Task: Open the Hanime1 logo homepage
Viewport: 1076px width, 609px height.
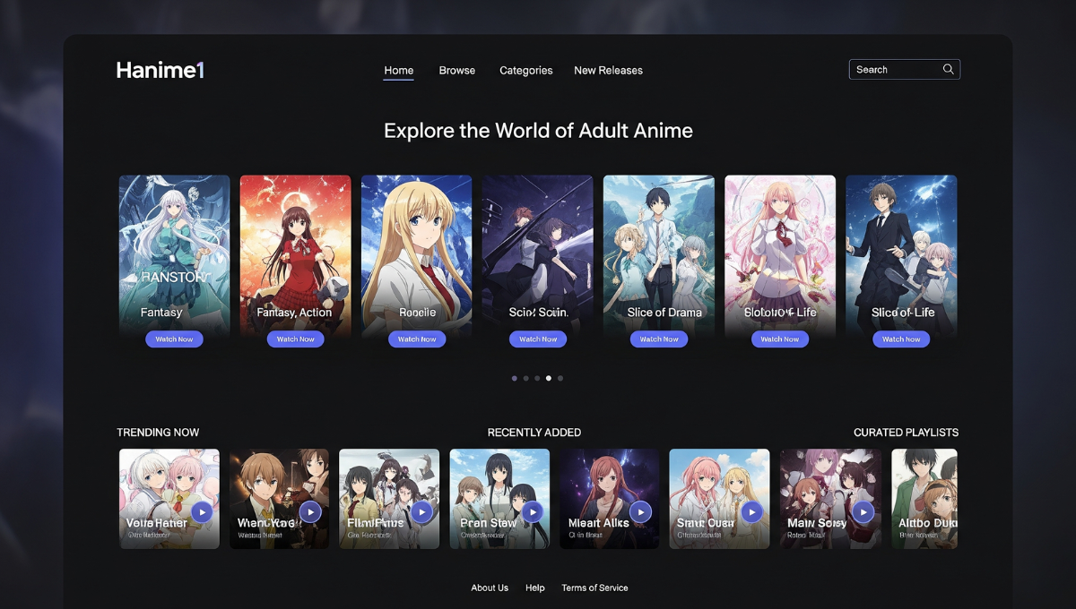Action: click(x=161, y=70)
